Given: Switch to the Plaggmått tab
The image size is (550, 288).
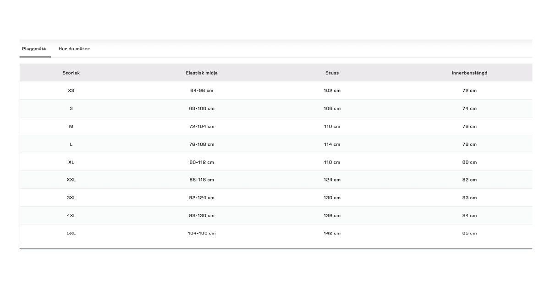Looking at the screenshot, I should tap(34, 49).
